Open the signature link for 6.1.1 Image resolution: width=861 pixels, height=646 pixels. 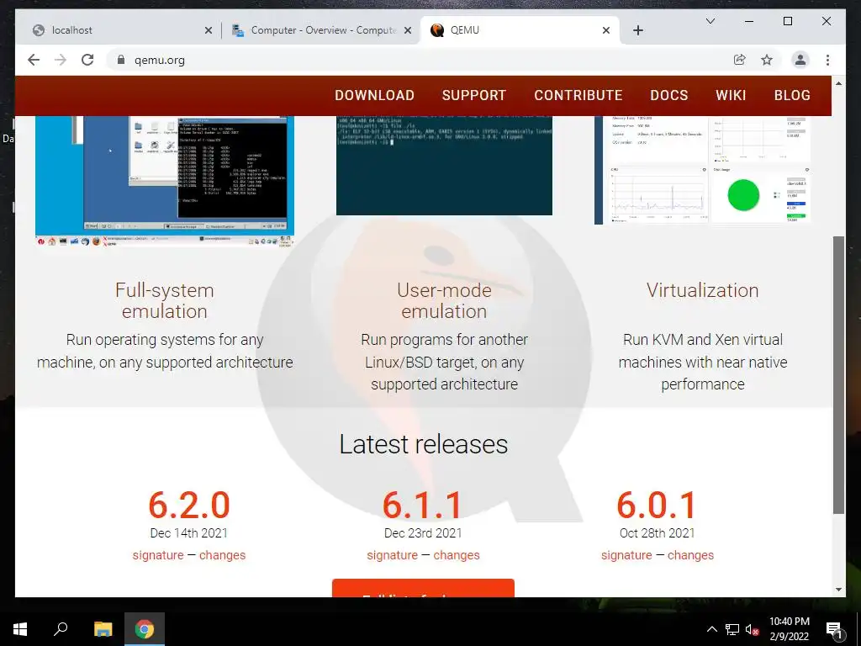392,555
